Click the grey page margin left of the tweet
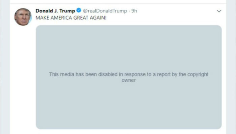 (x=5, y=67)
